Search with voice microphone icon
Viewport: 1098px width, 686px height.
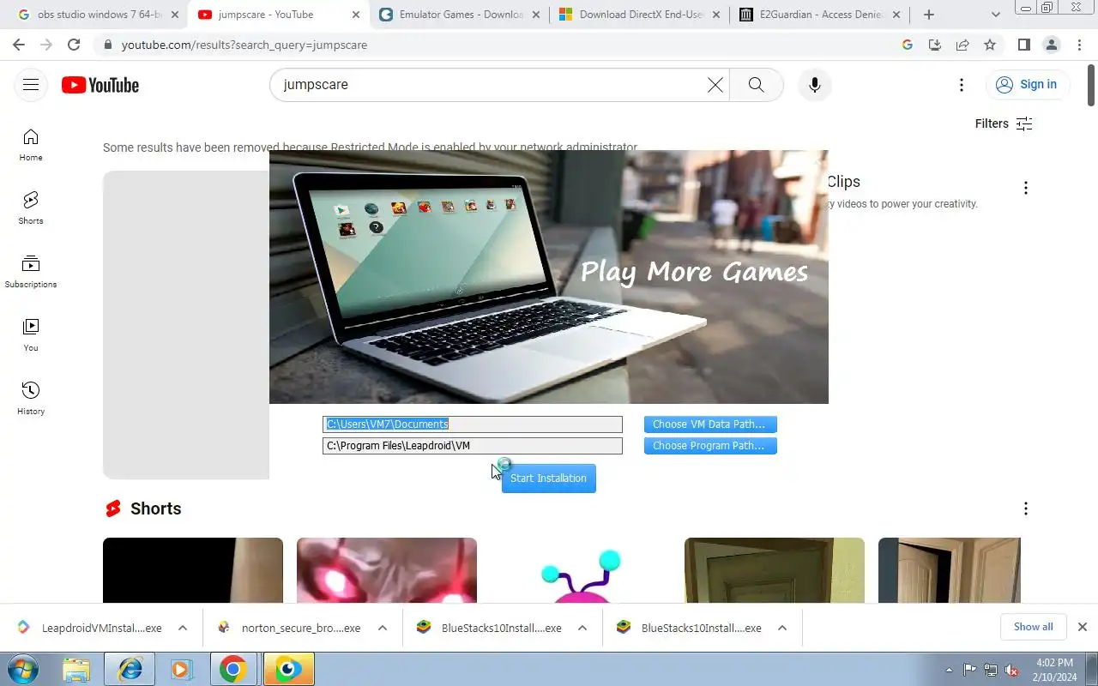click(x=815, y=85)
